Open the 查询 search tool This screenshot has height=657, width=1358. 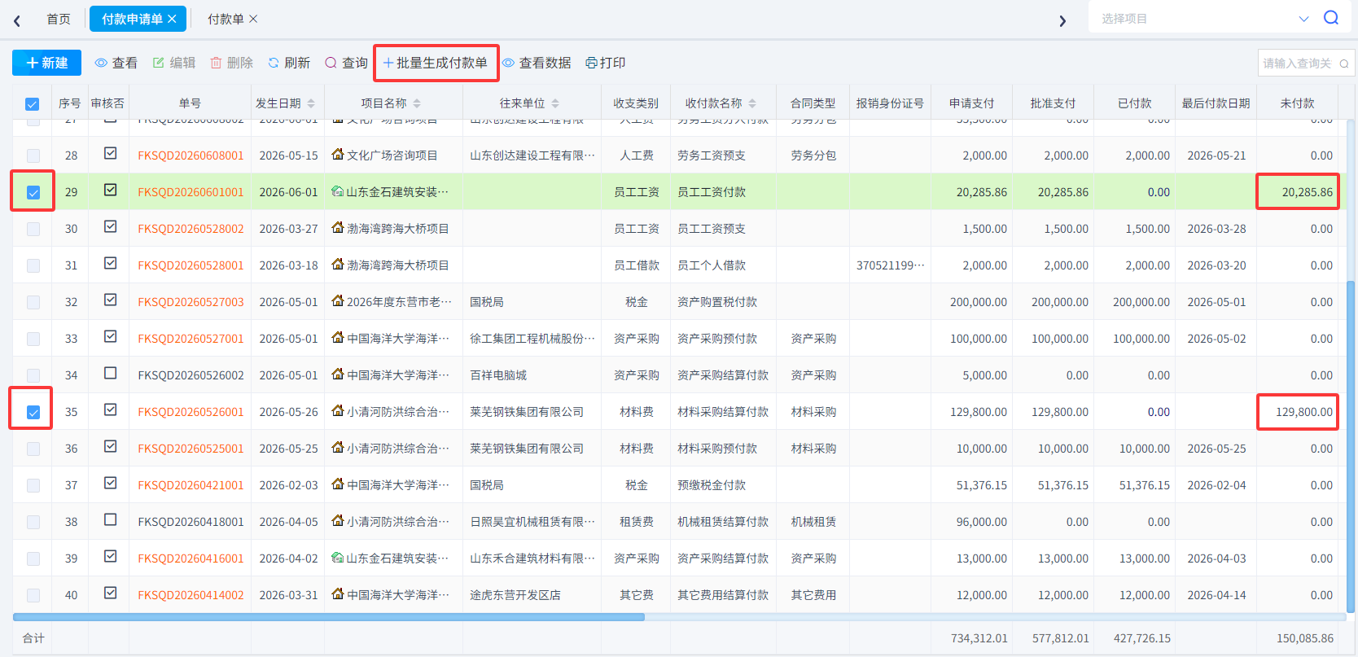point(346,63)
